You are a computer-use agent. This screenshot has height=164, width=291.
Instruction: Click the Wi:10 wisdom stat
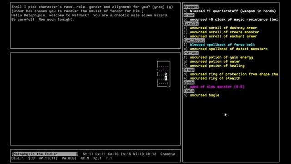[138, 154]
